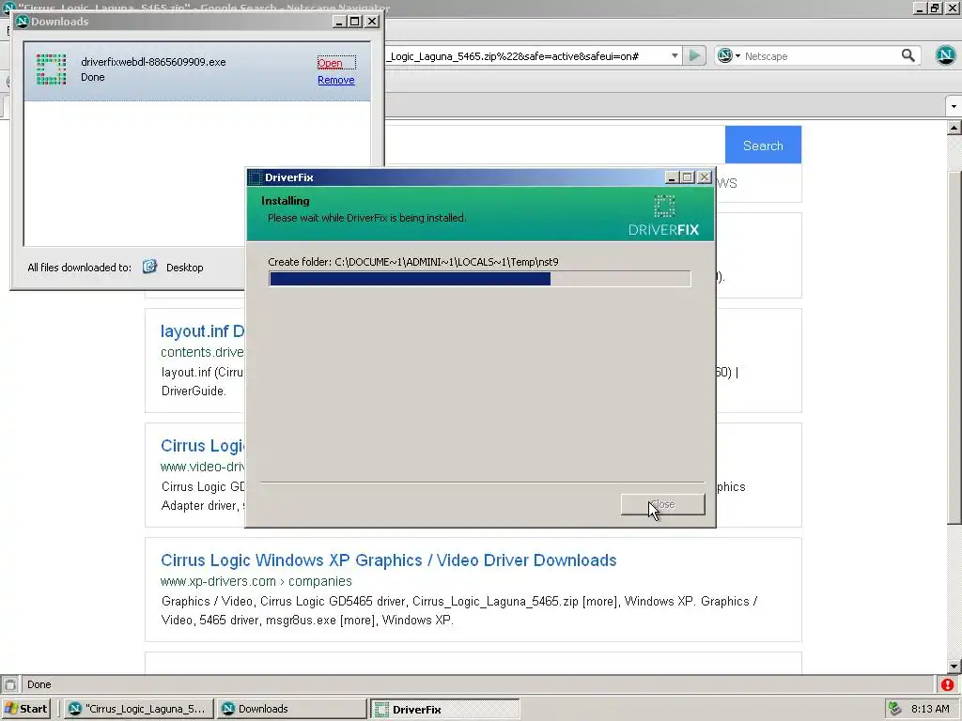Click the www.xp-drivers.com result URL

tap(256, 581)
